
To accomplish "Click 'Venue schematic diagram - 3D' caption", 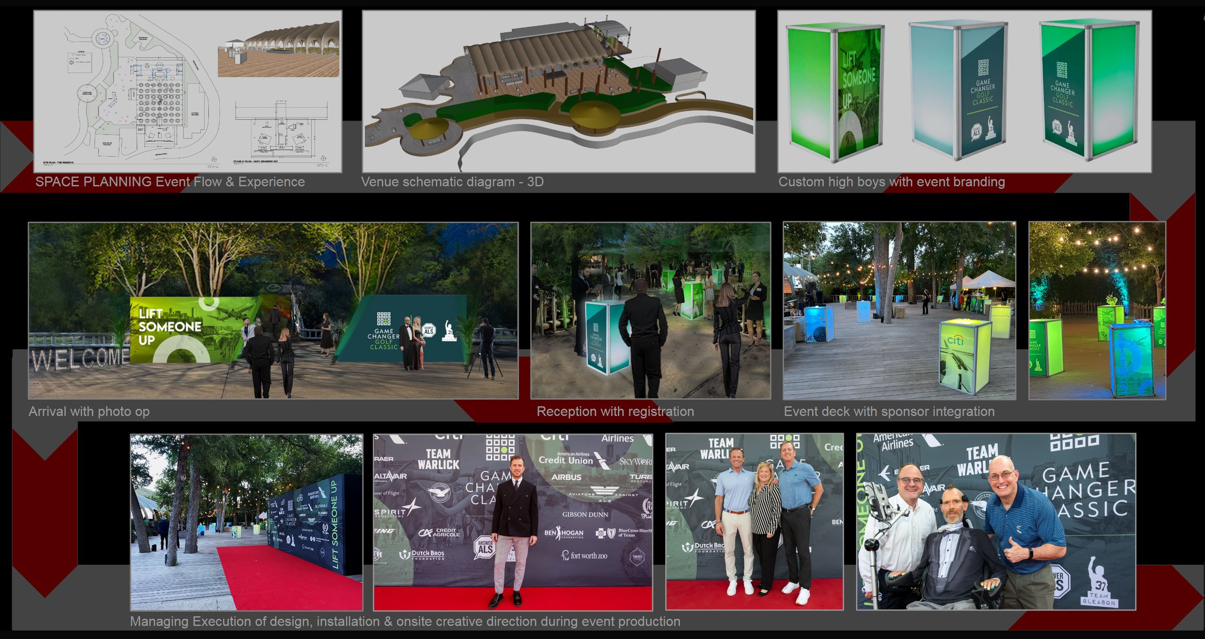I will pyautogui.click(x=452, y=182).
